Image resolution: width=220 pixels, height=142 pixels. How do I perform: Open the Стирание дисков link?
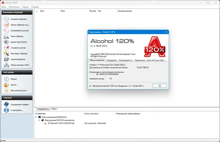pos(18,48)
